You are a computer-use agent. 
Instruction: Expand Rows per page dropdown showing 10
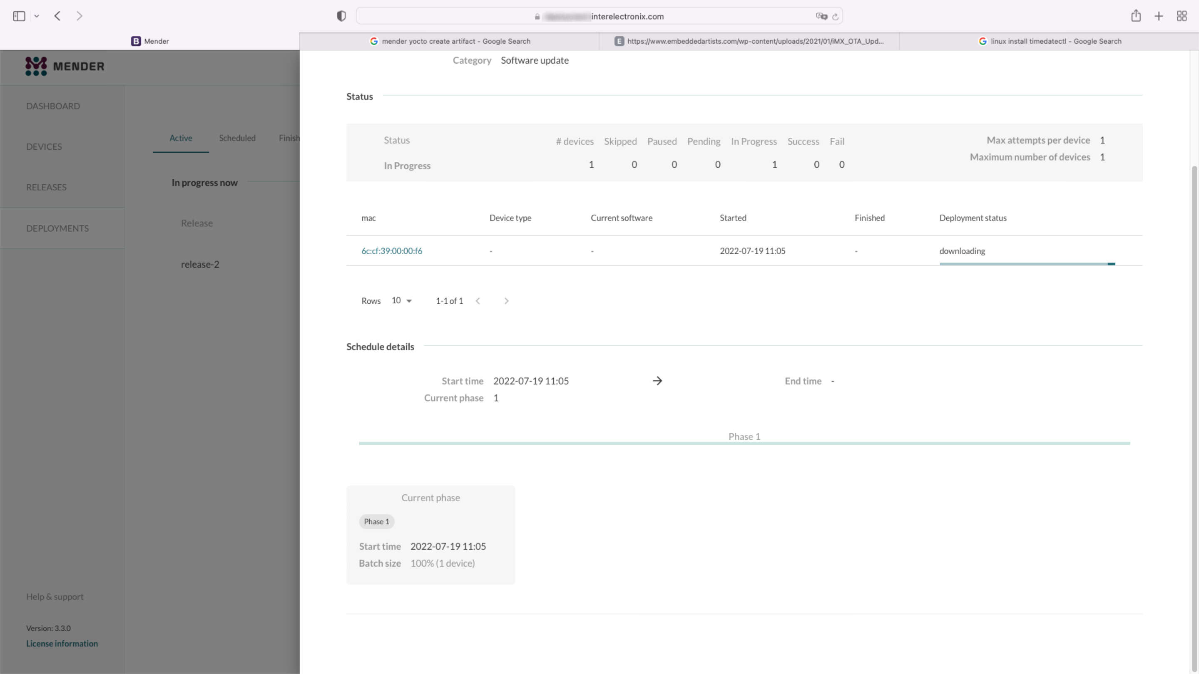(401, 300)
